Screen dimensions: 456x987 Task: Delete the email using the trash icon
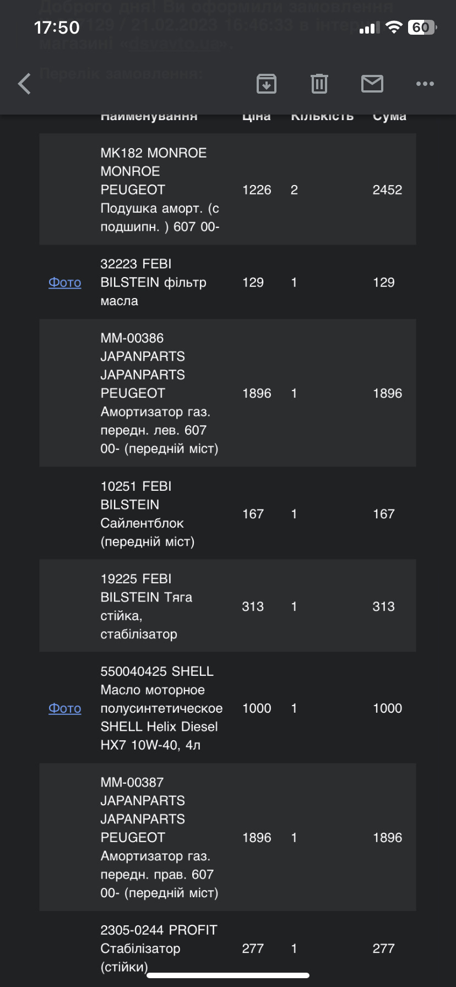pos(319,84)
